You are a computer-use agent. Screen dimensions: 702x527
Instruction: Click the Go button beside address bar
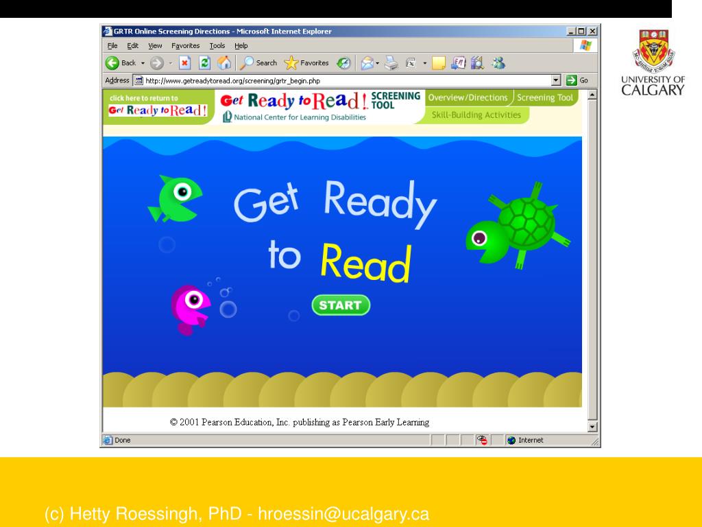click(576, 80)
